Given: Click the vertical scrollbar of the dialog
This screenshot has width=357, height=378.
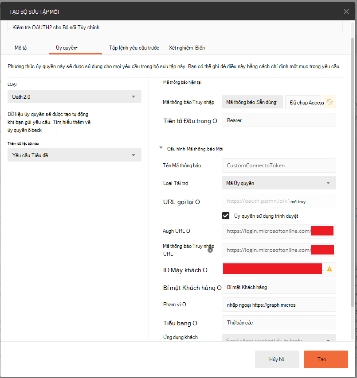Looking at the screenshot, I should [353, 172].
